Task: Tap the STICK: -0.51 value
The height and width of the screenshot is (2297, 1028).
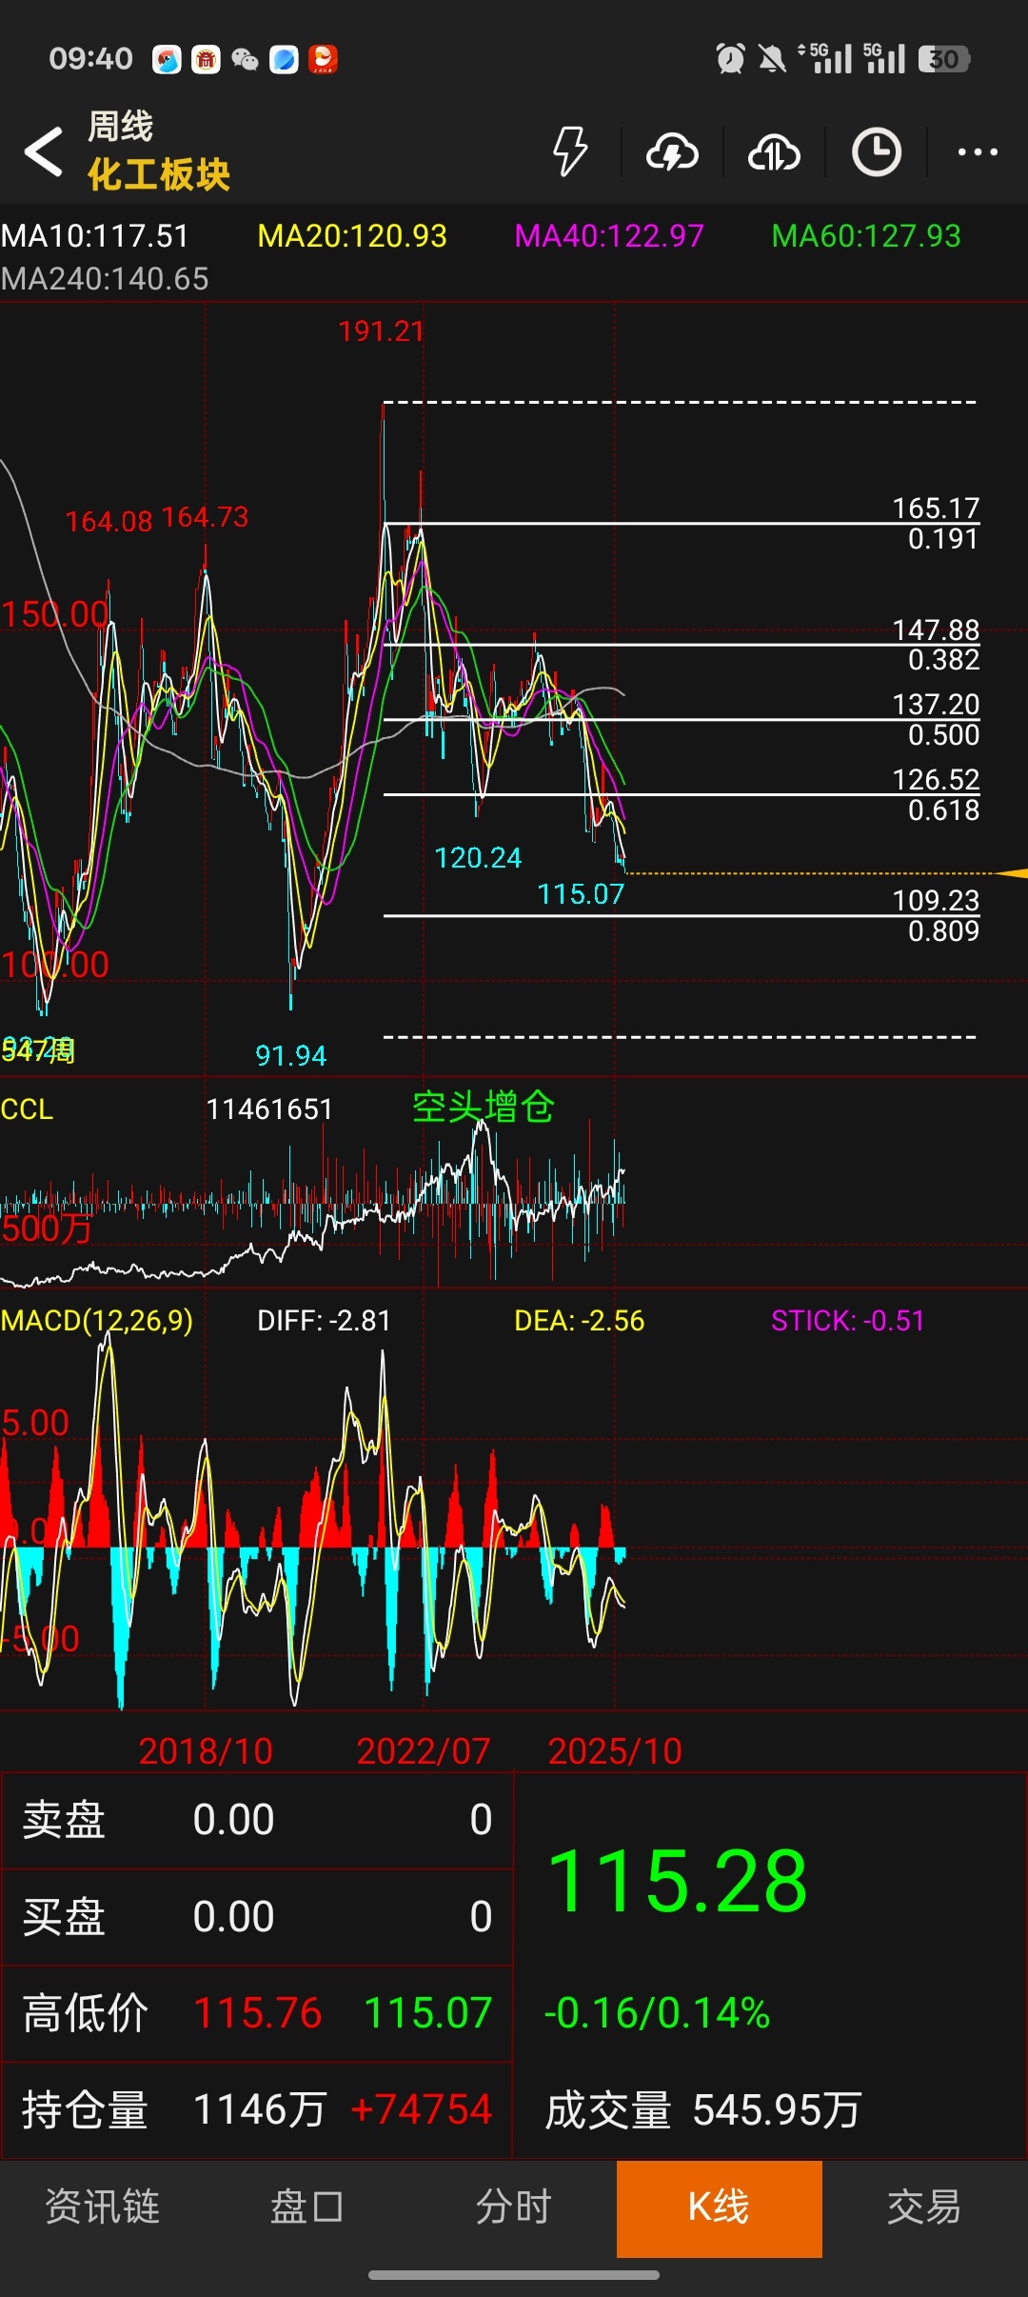Action: click(848, 1321)
